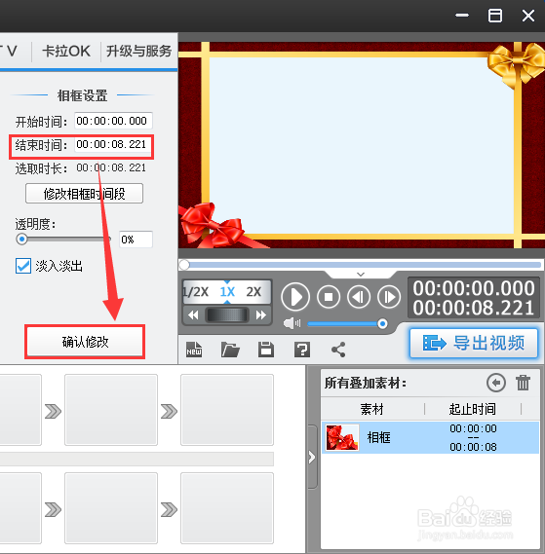The image size is (545, 554).
Task: Click the jog wheel control
Action: 227,314
